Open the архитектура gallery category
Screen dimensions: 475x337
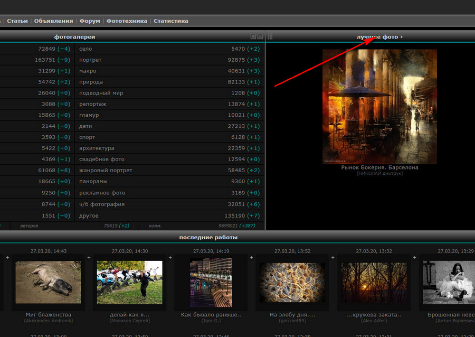pyautogui.click(x=97, y=148)
